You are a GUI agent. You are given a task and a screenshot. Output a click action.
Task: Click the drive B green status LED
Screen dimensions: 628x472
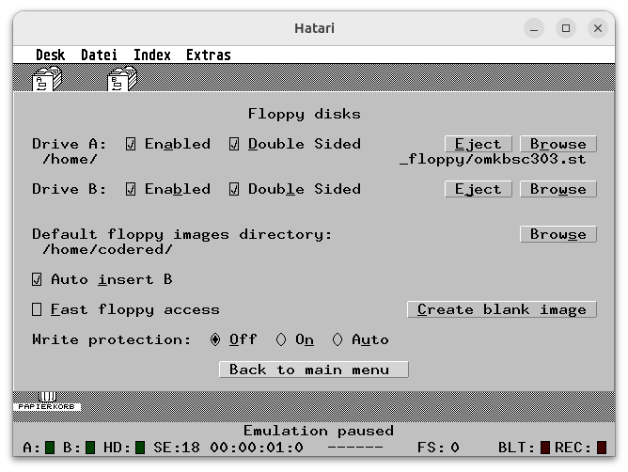pyautogui.click(x=90, y=448)
